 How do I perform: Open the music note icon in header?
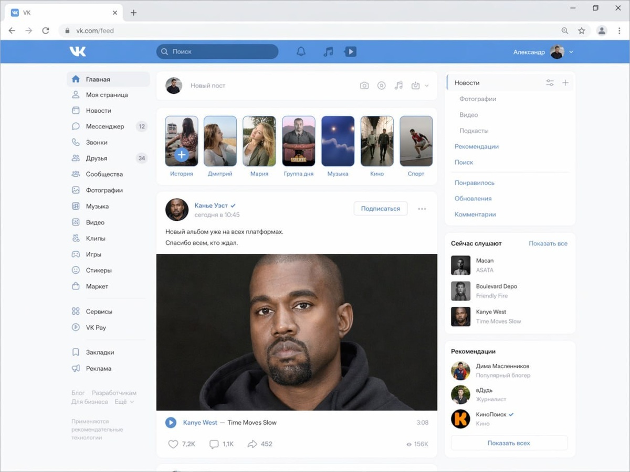[x=328, y=51]
